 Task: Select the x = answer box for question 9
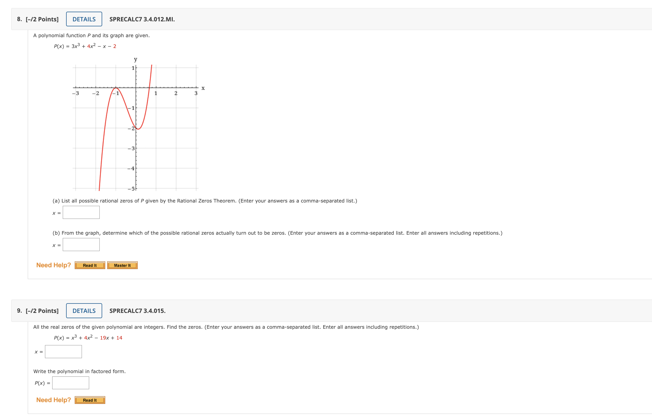tap(63, 351)
